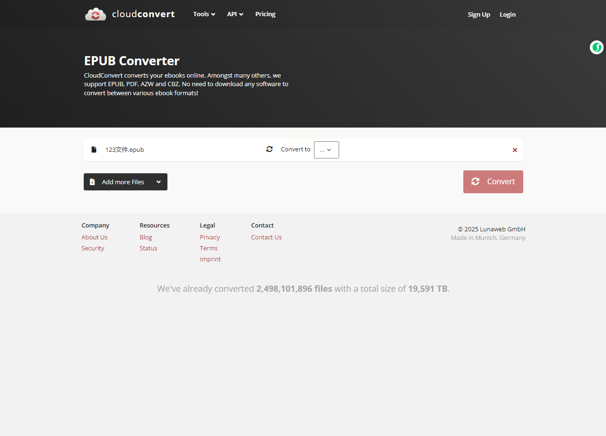
Task: Open the Status link
Action: pos(148,248)
